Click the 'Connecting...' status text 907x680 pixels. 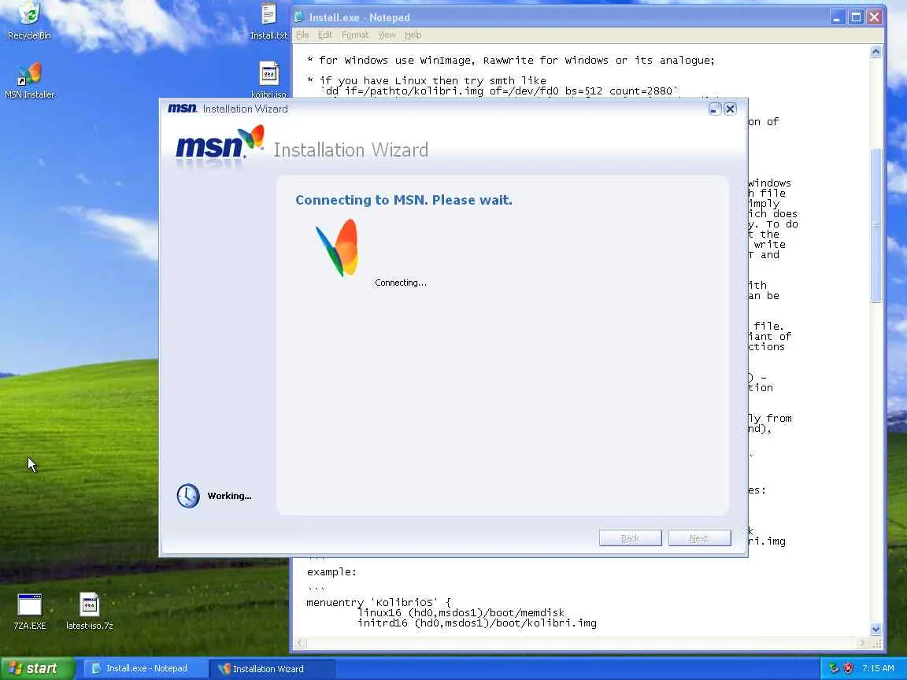click(x=400, y=283)
